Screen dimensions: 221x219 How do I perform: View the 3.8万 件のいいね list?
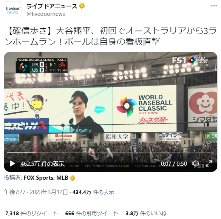click(x=146, y=213)
